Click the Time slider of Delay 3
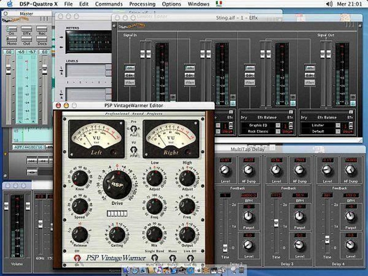 point(276,223)
